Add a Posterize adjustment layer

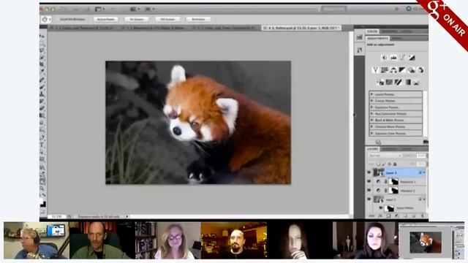tap(389, 83)
